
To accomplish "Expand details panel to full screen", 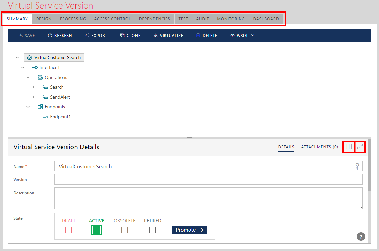I will [x=360, y=147].
